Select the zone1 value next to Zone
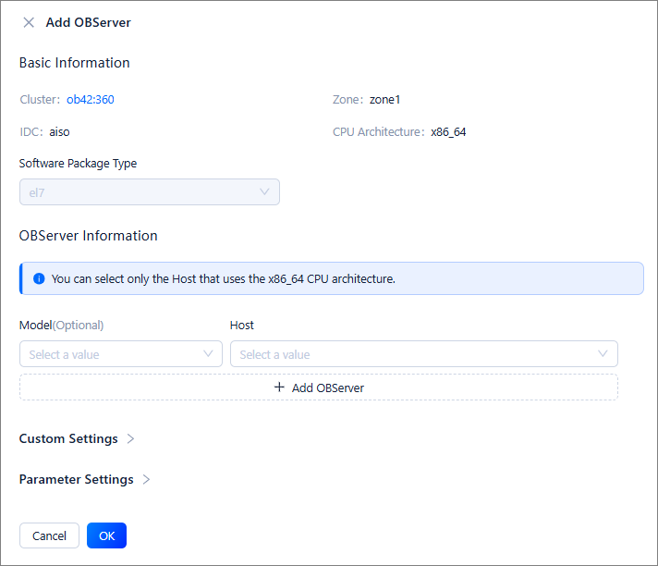Image resolution: width=658 pixels, height=566 pixels. click(x=384, y=99)
